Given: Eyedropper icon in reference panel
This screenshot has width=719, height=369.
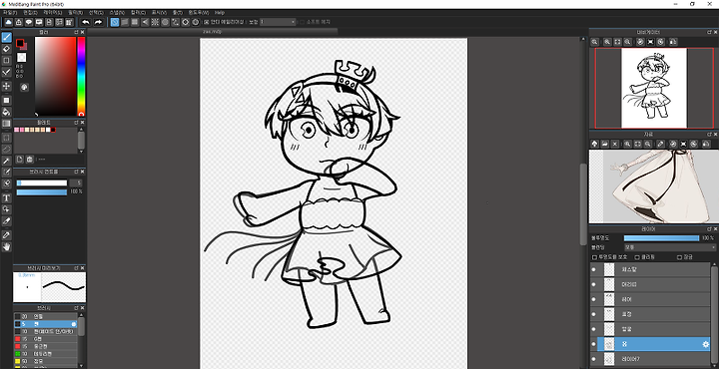Looking at the screenshot, I should (660, 144).
